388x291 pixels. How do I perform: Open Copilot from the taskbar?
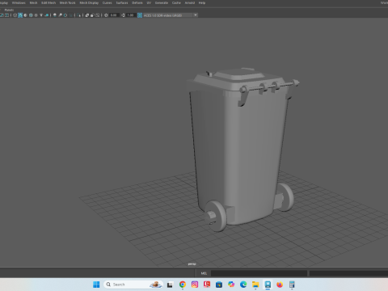[231, 285]
